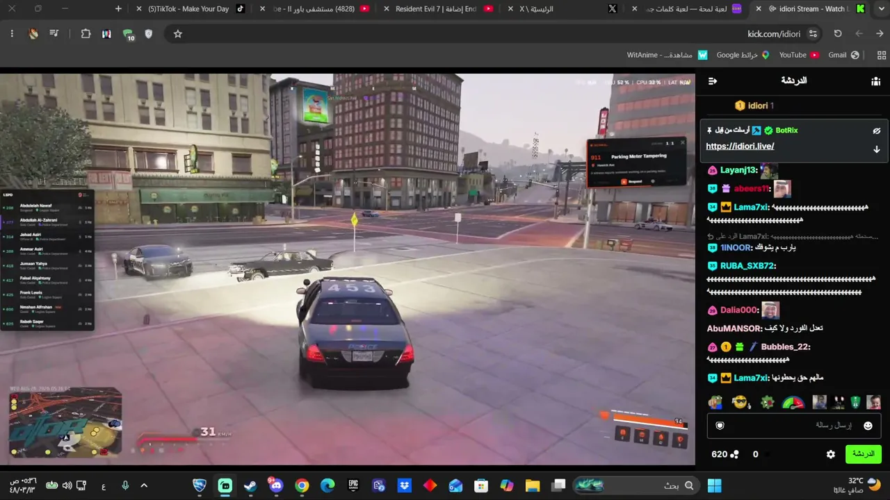Click the AbuMANSOR username in chat
The height and width of the screenshot is (500, 890).
[734, 328]
